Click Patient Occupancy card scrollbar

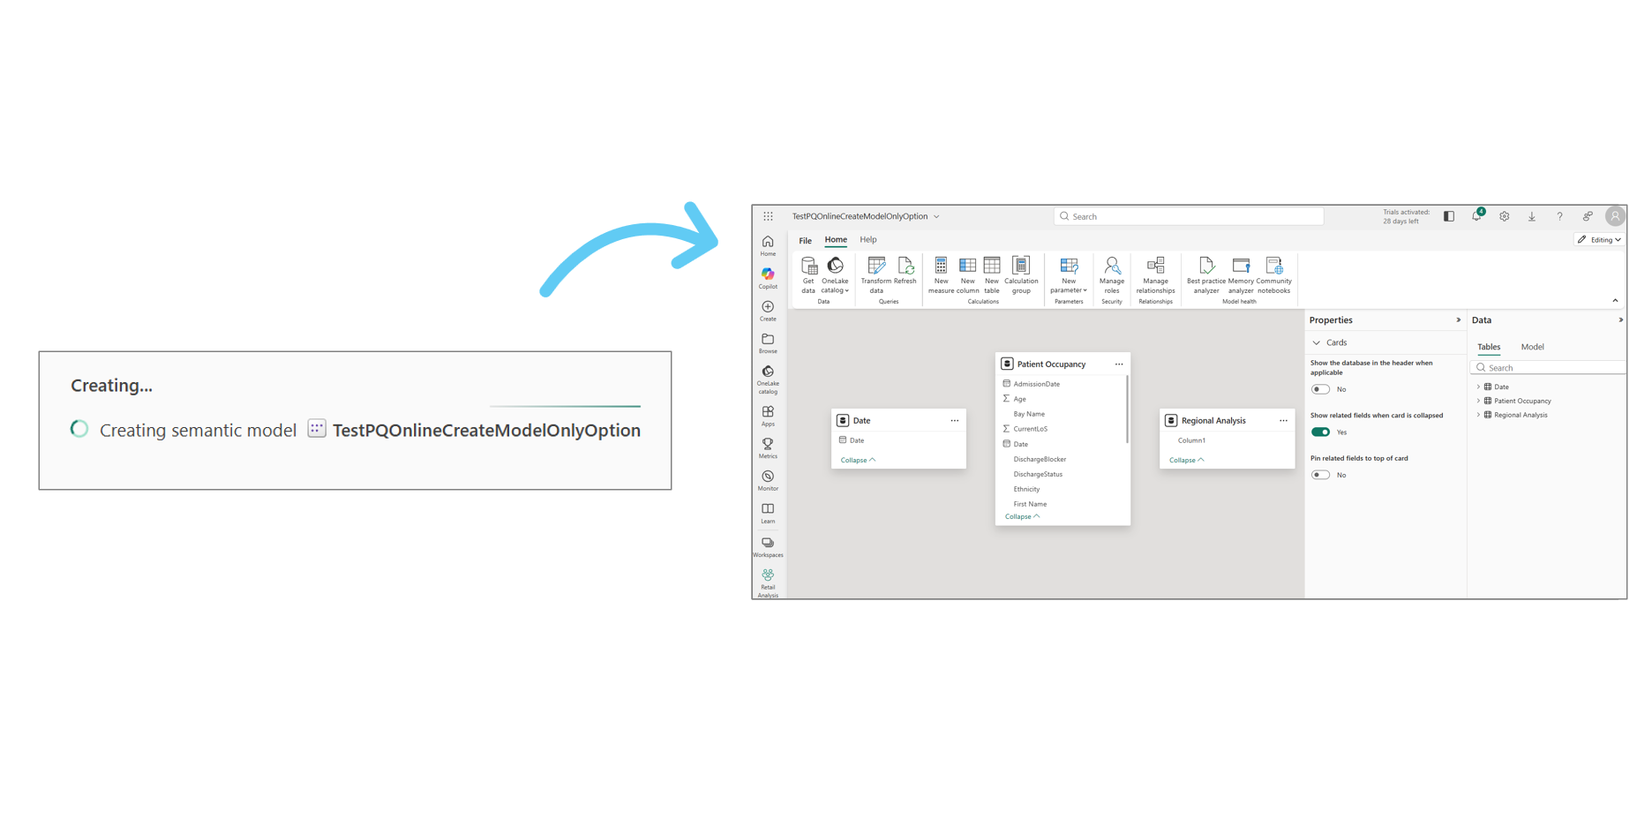(1127, 409)
